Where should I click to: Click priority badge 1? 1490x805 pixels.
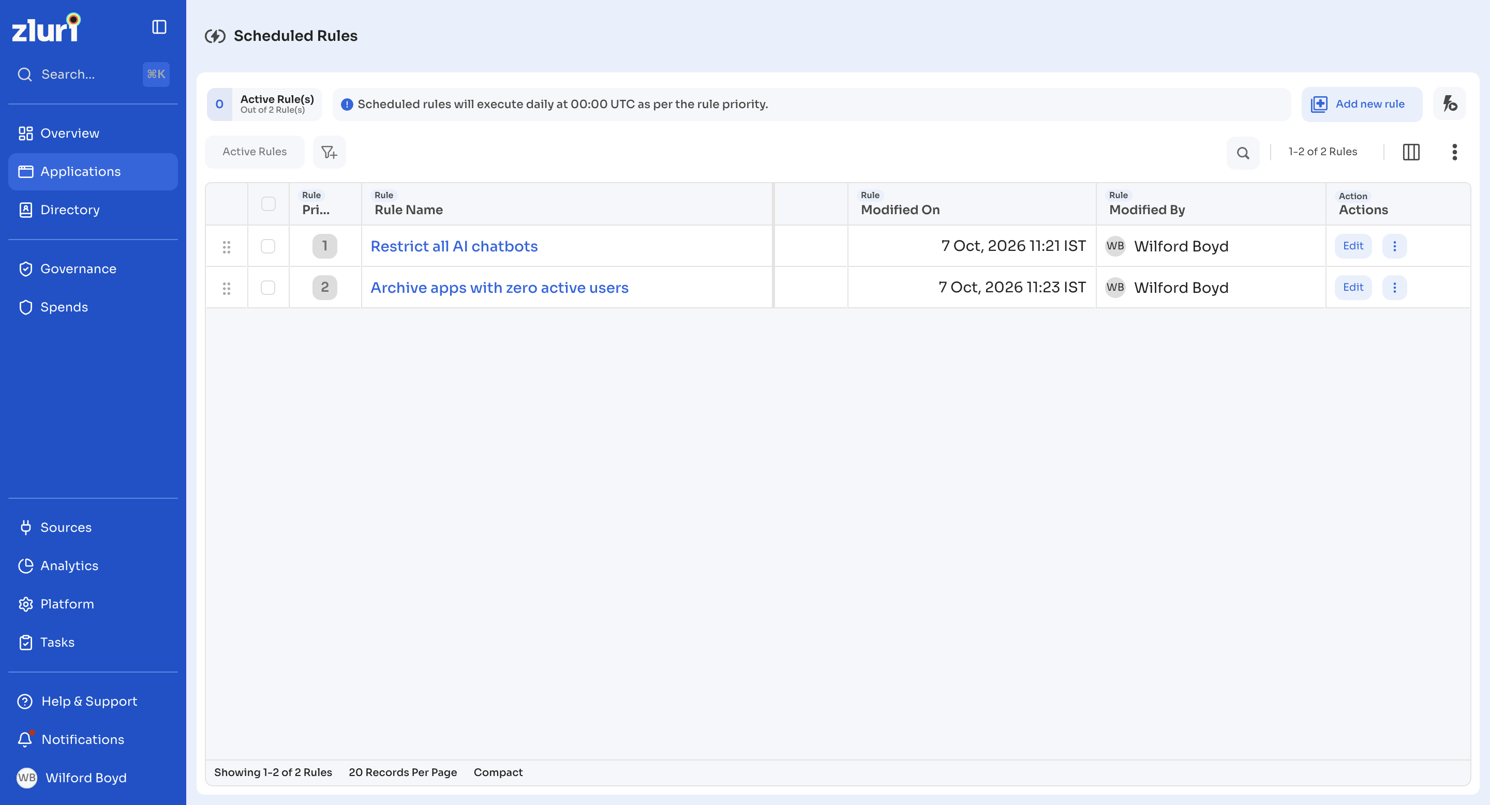[324, 246]
